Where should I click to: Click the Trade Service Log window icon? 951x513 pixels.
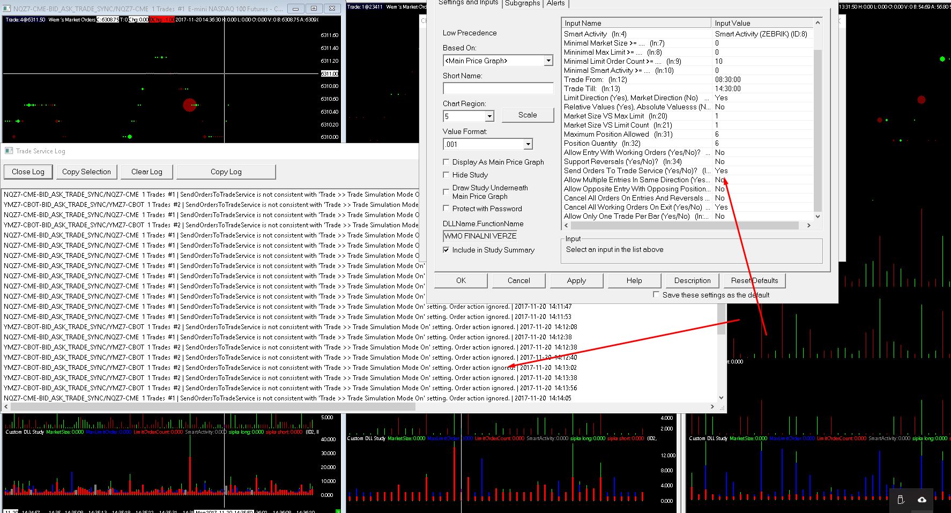8,151
